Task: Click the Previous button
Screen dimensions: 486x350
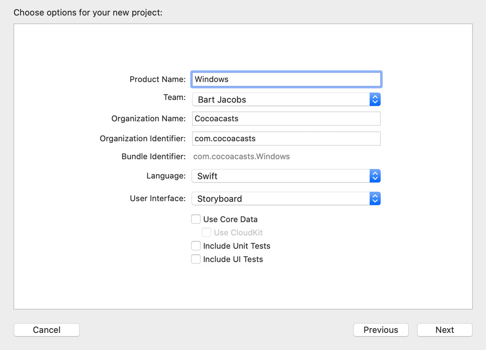Action: click(x=381, y=330)
